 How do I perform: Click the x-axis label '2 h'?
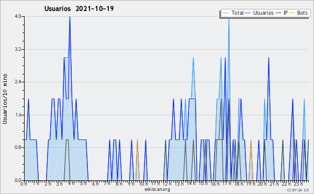pyautogui.click(x=48, y=184)
